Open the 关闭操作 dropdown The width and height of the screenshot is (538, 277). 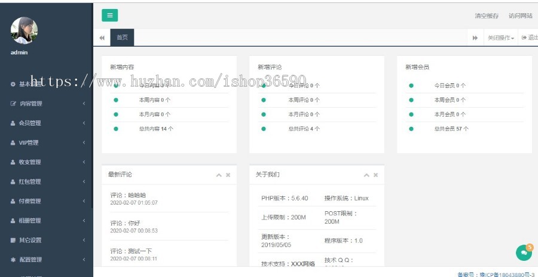coord(500,38)
